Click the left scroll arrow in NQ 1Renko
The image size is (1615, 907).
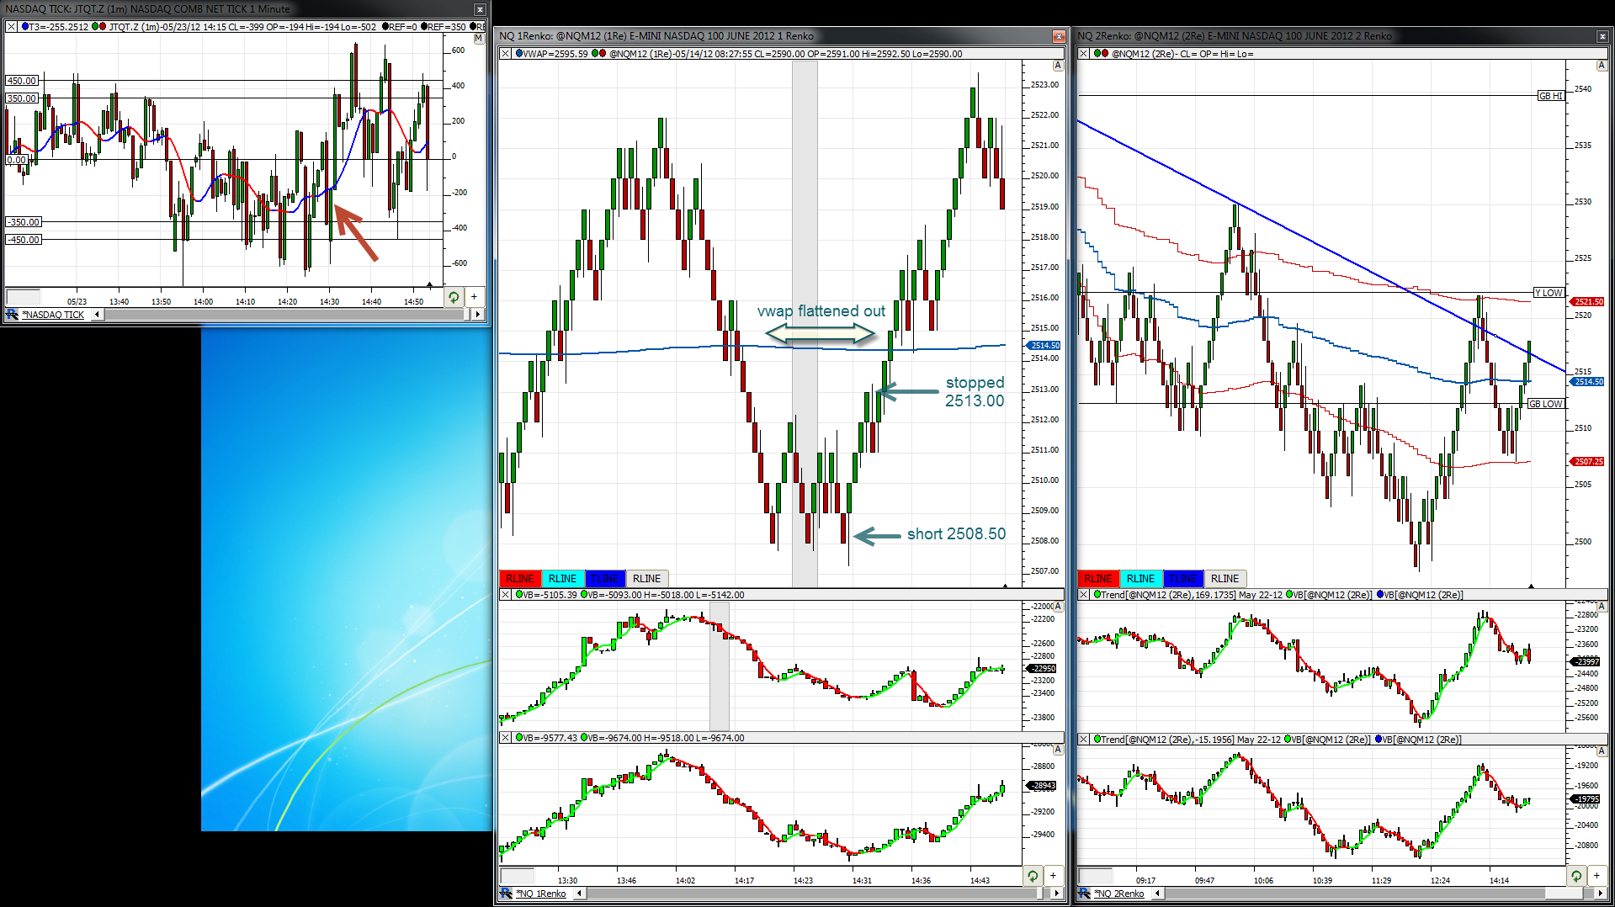click(580, 894)
